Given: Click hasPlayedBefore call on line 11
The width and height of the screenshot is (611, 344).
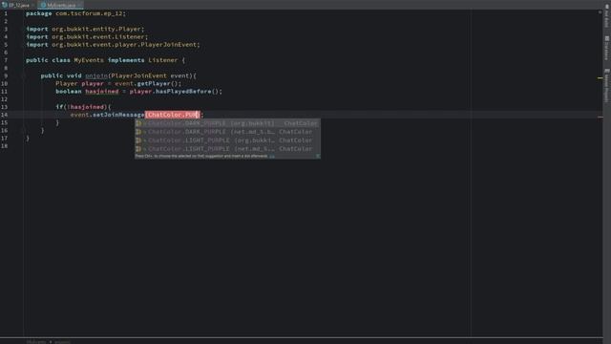Looking at the screenshot, I should (183, 92).
